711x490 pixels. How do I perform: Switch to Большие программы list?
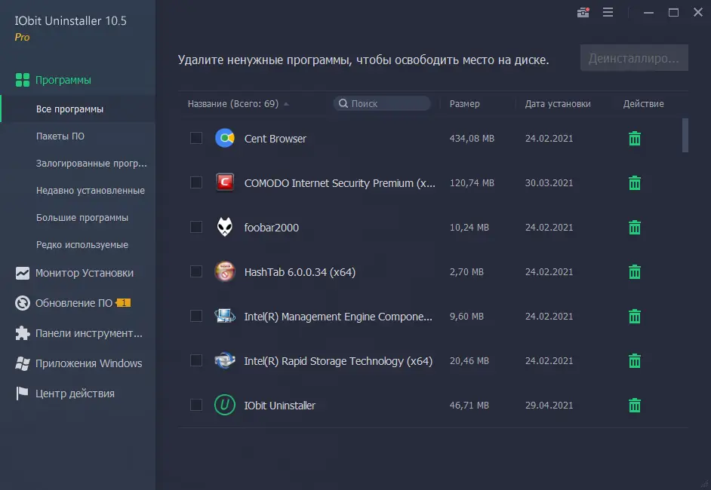[82, 218]
